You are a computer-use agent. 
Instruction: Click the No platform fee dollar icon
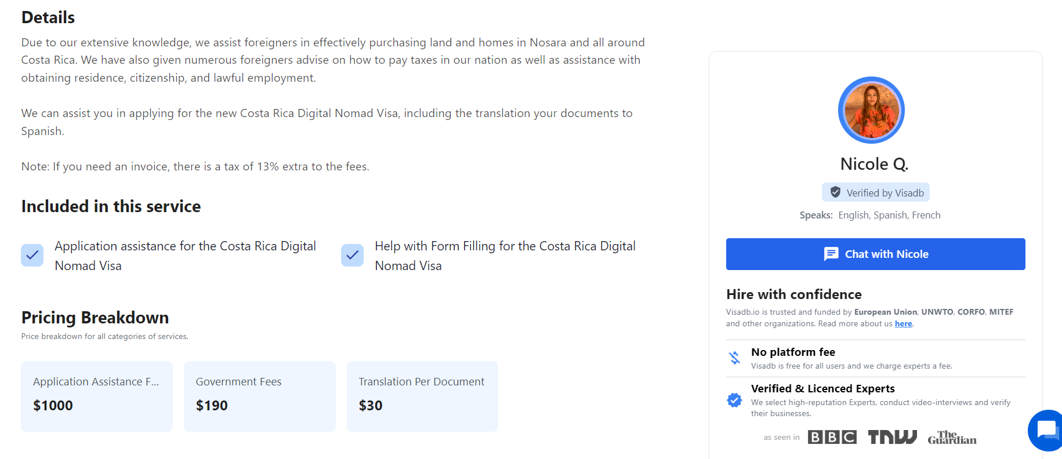pos(735,358)
